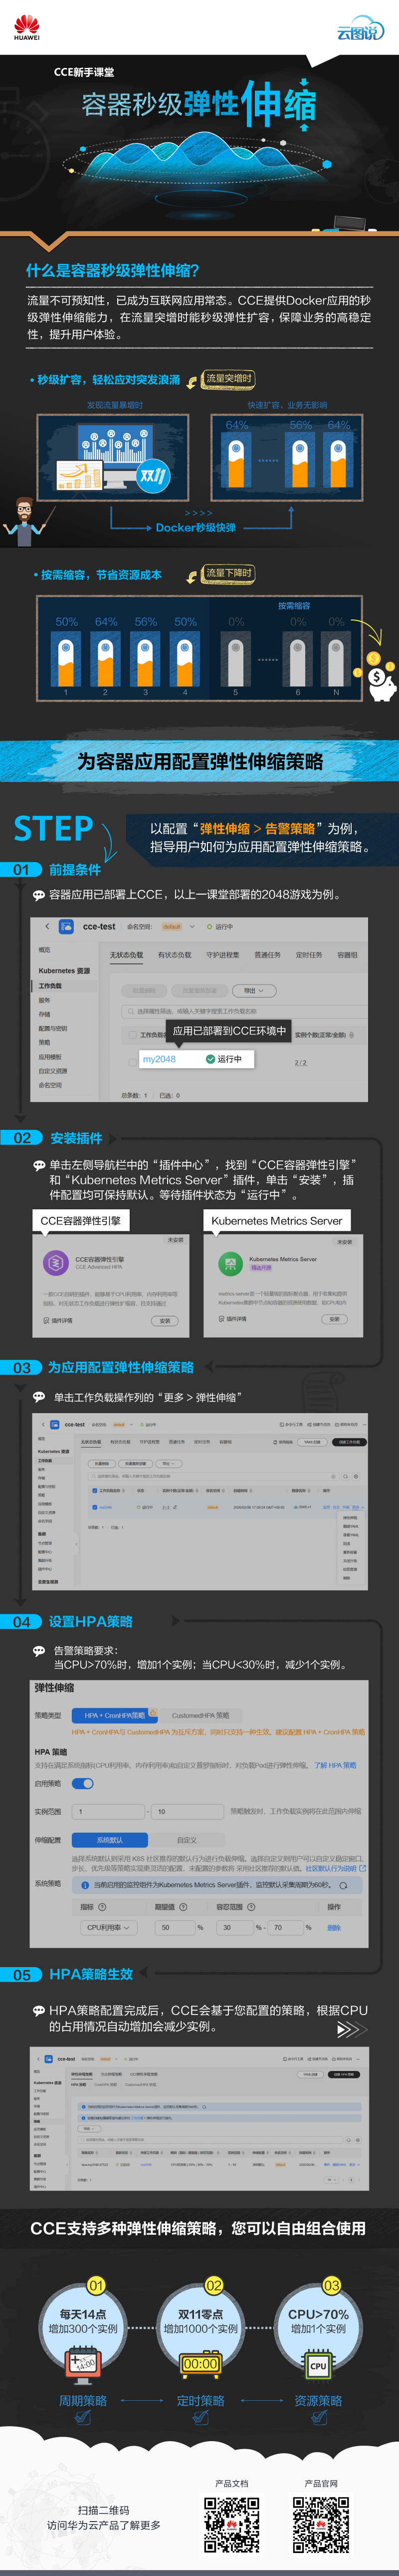399x2576 pixels.
Task: Click the blue cluster icon beside cce-test
Action: [66, 926]
